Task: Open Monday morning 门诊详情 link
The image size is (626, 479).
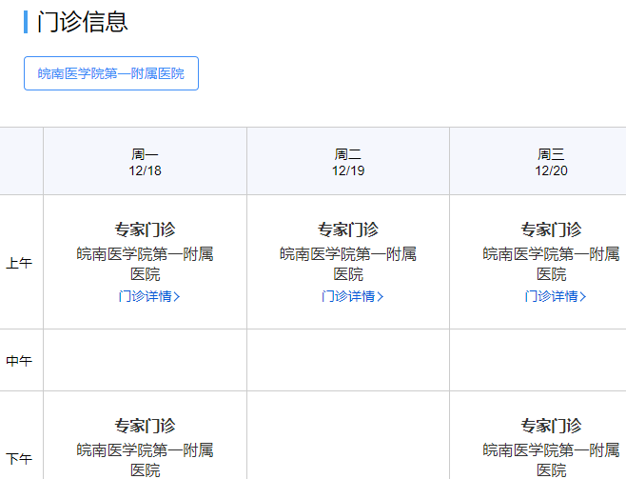Action: coord(144,296)
